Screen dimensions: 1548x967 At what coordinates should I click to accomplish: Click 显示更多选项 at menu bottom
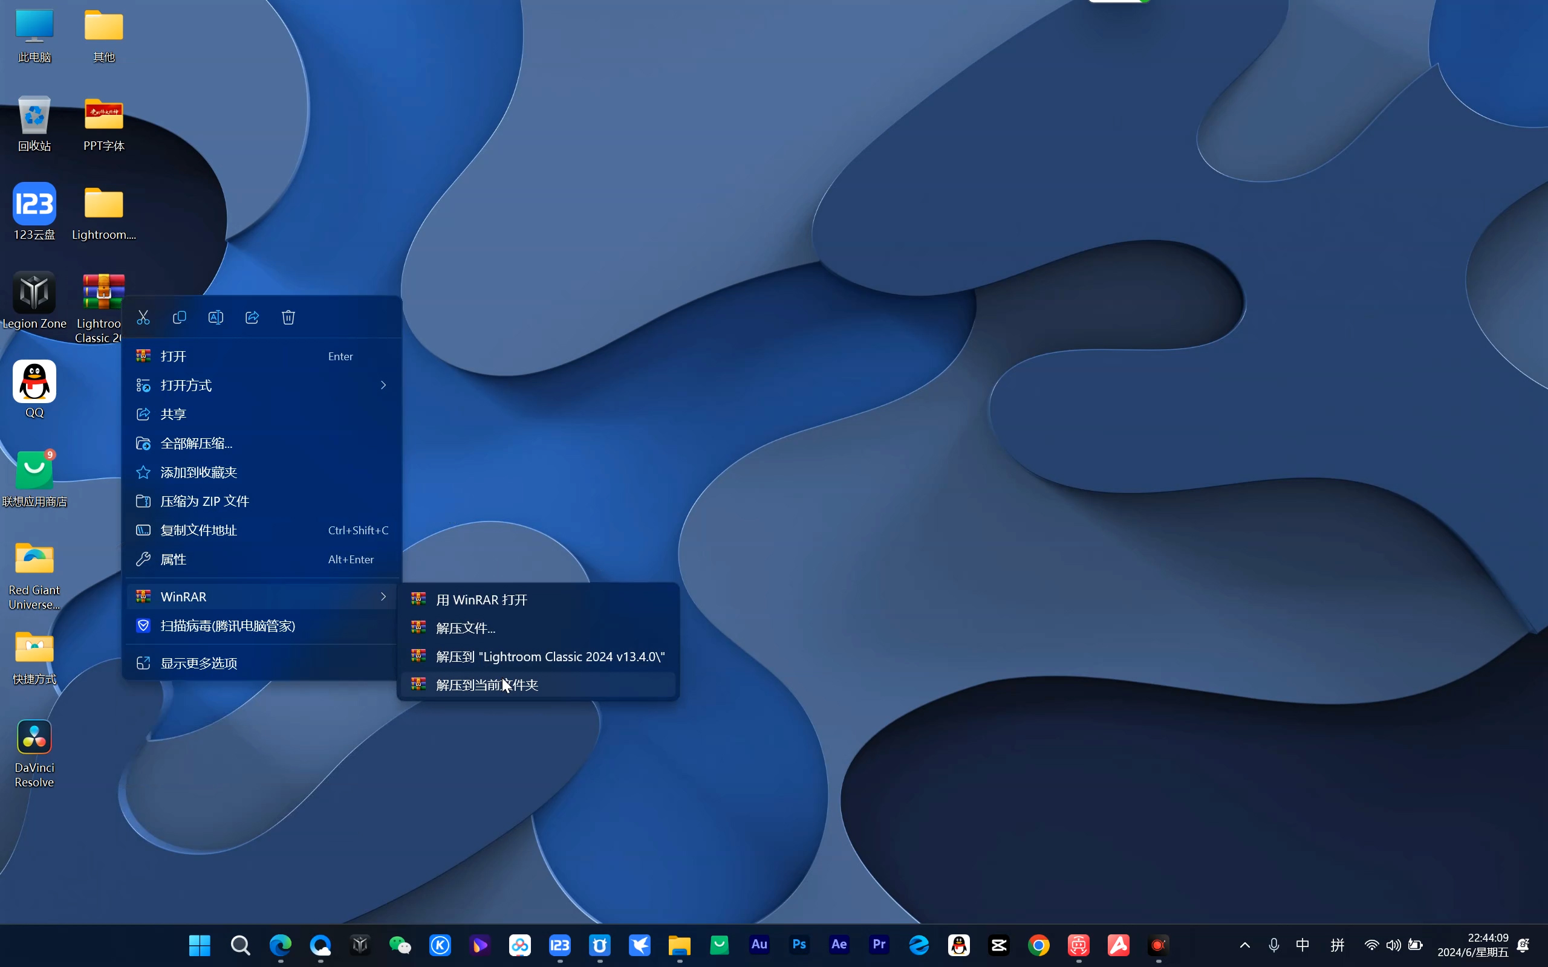click(198, 663)
